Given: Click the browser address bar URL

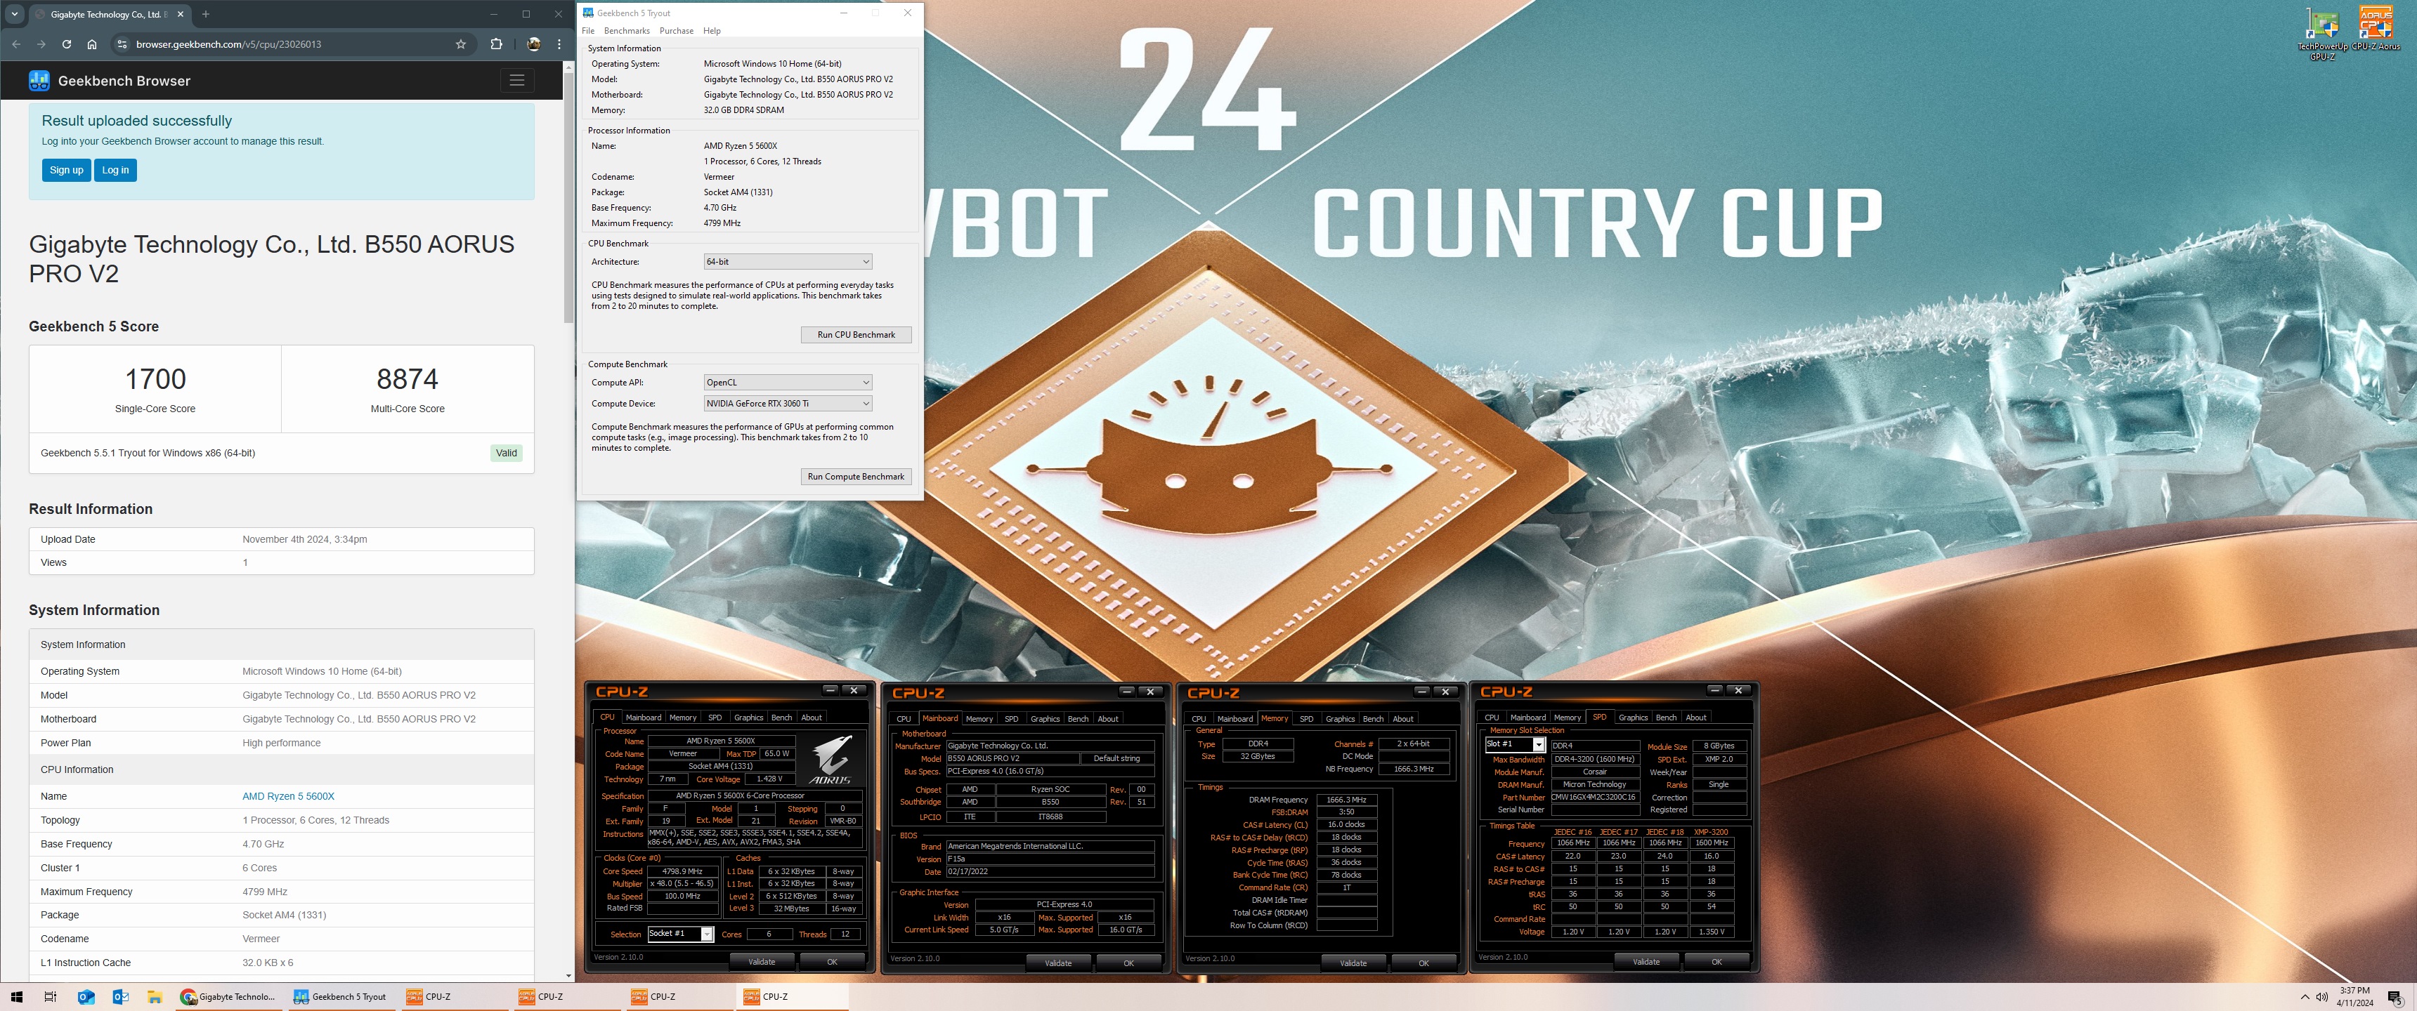Looking at the screenshot, I should coord(229,44).
